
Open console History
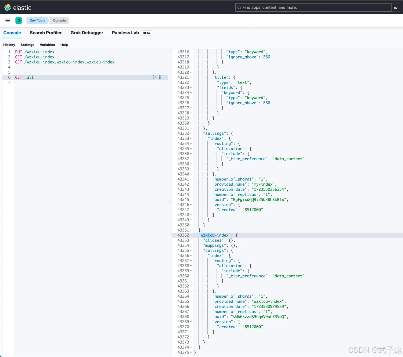9,45
